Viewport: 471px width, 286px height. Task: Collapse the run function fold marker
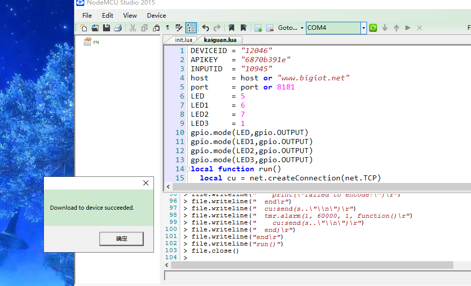point(187,169)
